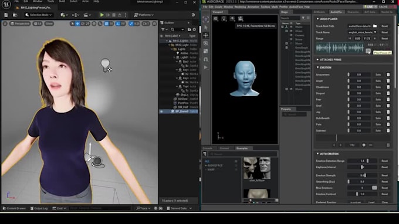Image resolution: width=399 pixels, height=224 pixels.
Task: Collapse the AUDIO PLAYER section
Action: pyautogui.click(x=317, y=19)
